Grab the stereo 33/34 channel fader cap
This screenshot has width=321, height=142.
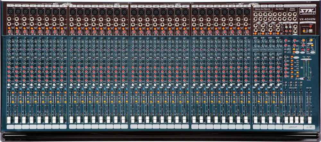[x=256, y=120]
